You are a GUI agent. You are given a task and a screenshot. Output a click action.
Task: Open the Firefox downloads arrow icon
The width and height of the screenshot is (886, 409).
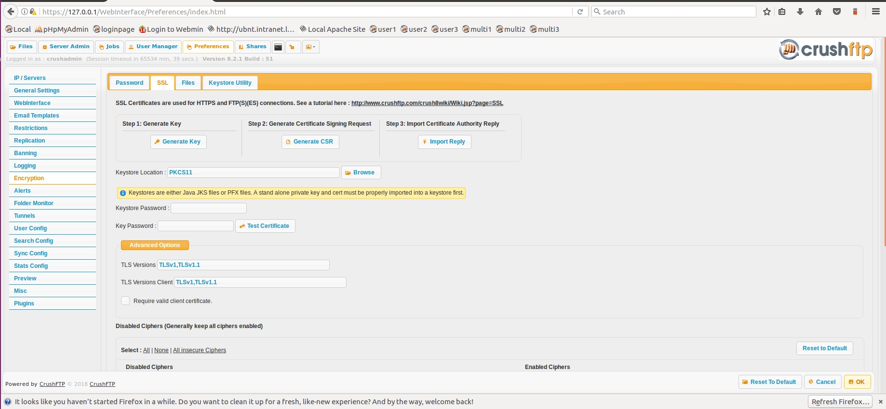click(x=800, y=12)
